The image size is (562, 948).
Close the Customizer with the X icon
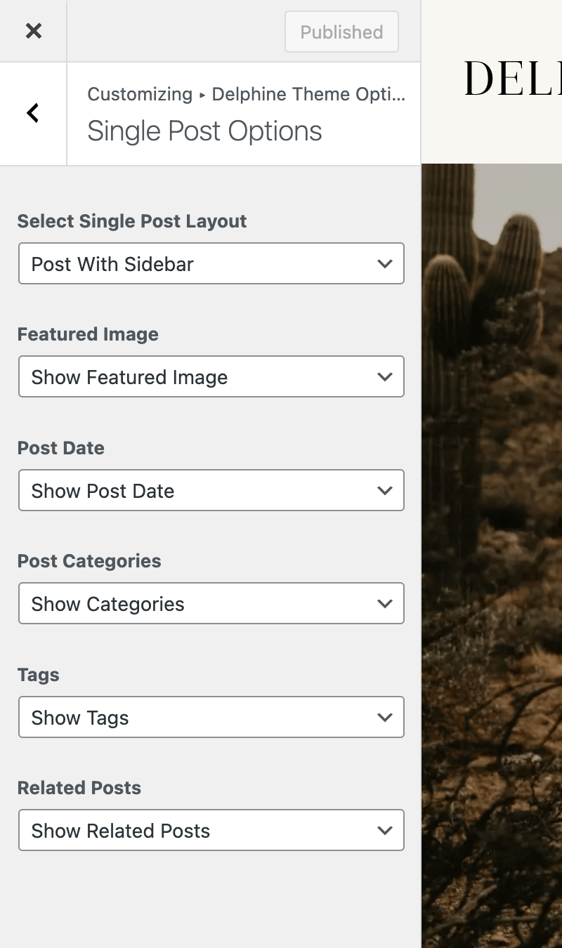(x=33, y=31)
